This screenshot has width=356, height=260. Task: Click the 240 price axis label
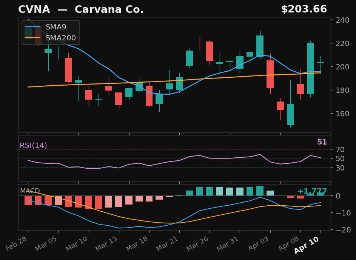tap(342, 20)
